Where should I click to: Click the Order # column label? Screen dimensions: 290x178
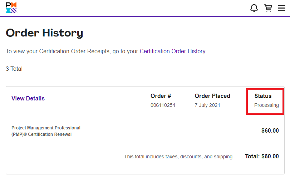(x=161, y=96)
